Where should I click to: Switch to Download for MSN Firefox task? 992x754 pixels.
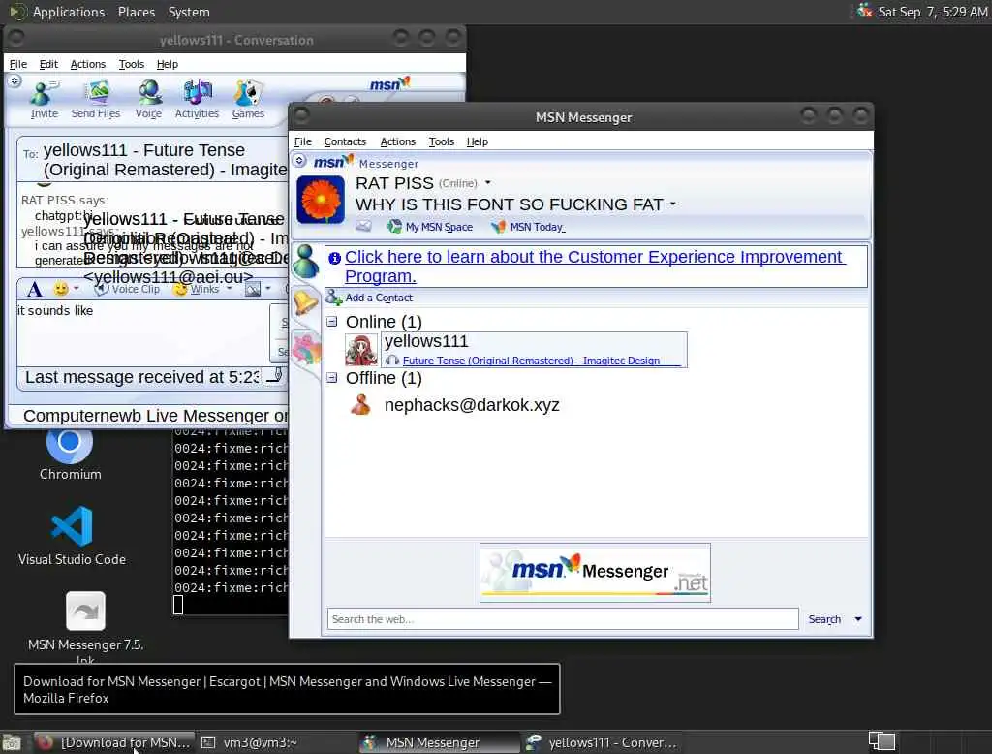112,742
